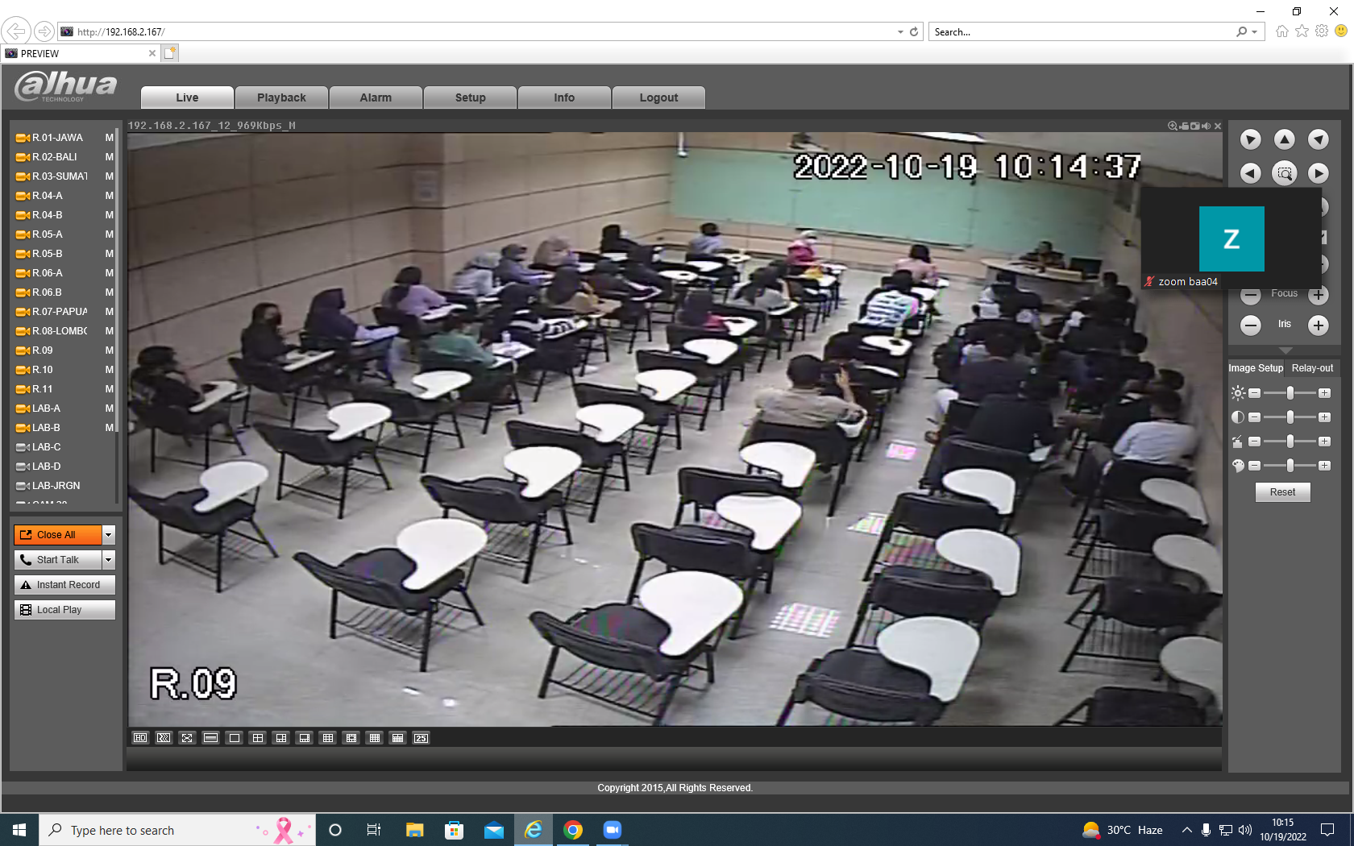Switch video quality using the HD icon

pos(140,738)
